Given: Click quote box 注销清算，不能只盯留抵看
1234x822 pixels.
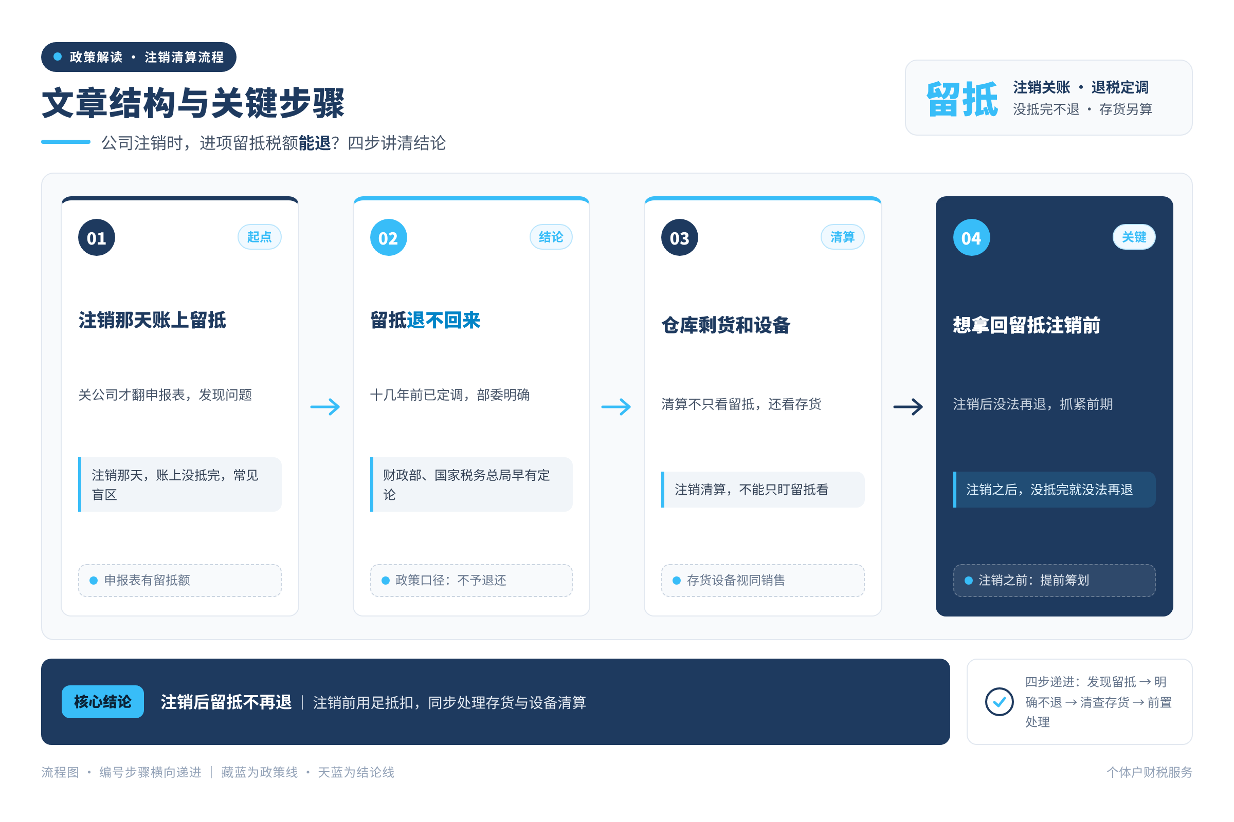Looking at the screenshot, I should click(763, 490).
